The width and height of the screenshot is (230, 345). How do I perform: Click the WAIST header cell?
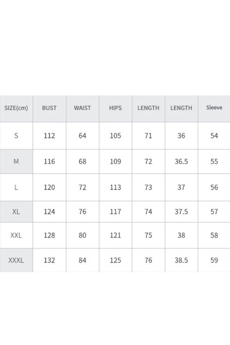coord(82,108)
